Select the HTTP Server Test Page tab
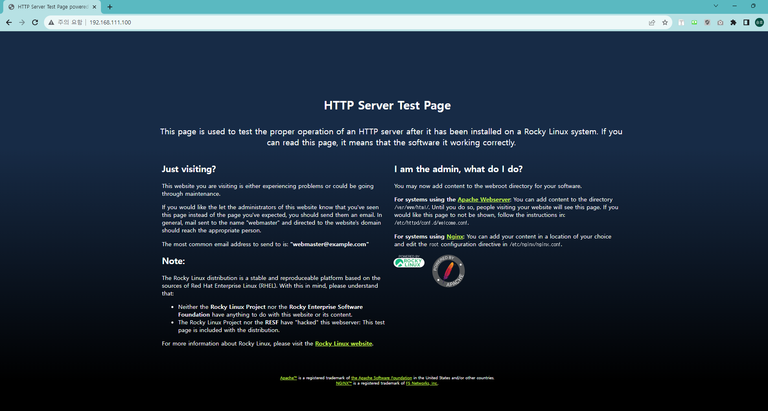768x411 pixels. click(53, 7)
